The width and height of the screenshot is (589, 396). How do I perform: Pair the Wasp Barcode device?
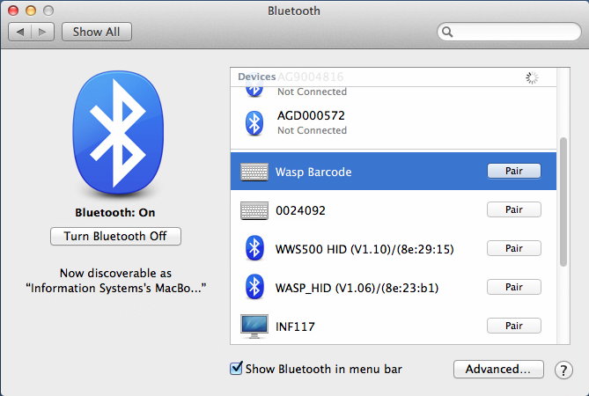click(x=514, y=171)
